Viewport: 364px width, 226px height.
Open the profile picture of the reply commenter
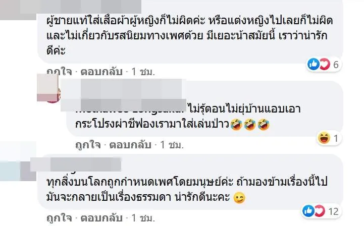(x=49, y=88)
